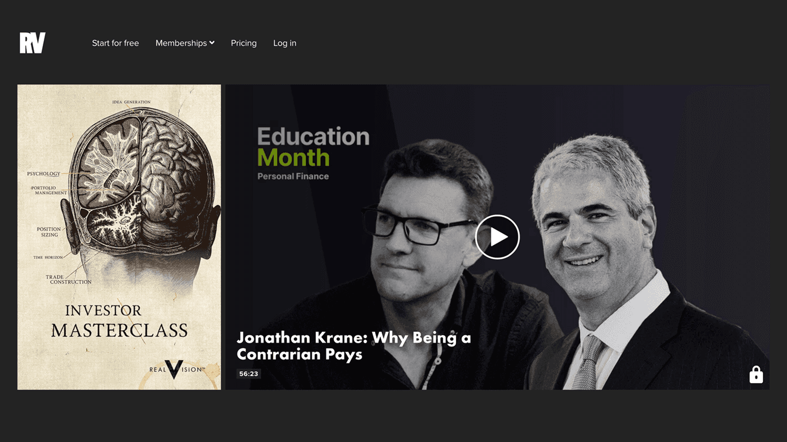This screenshot has height=442, width=787.
Task: Expand the Memberships chevron arrow
Action: [212, 43]
